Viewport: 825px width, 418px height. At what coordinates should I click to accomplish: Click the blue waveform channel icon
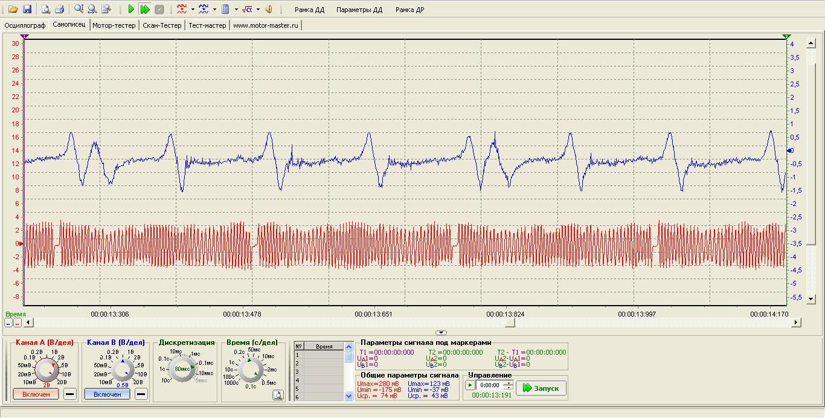click(204, 9)
